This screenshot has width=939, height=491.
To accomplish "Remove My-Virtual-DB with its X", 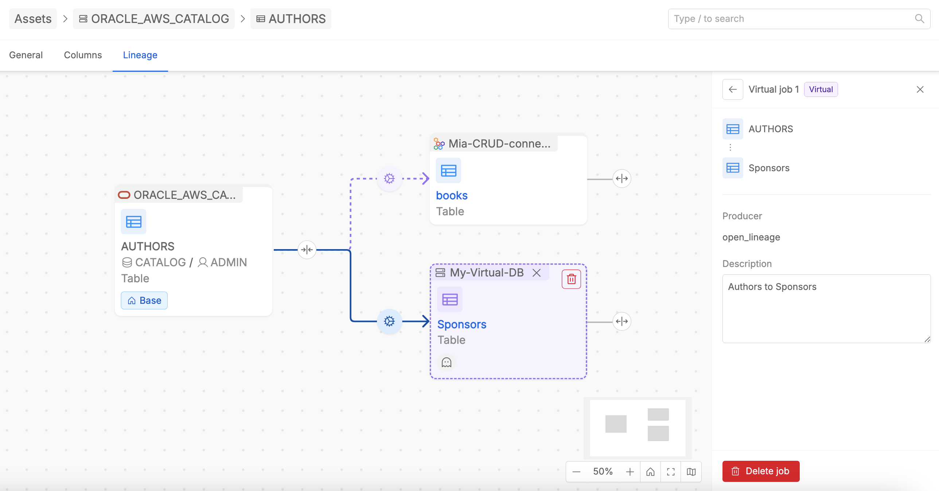I will (536, 273).
